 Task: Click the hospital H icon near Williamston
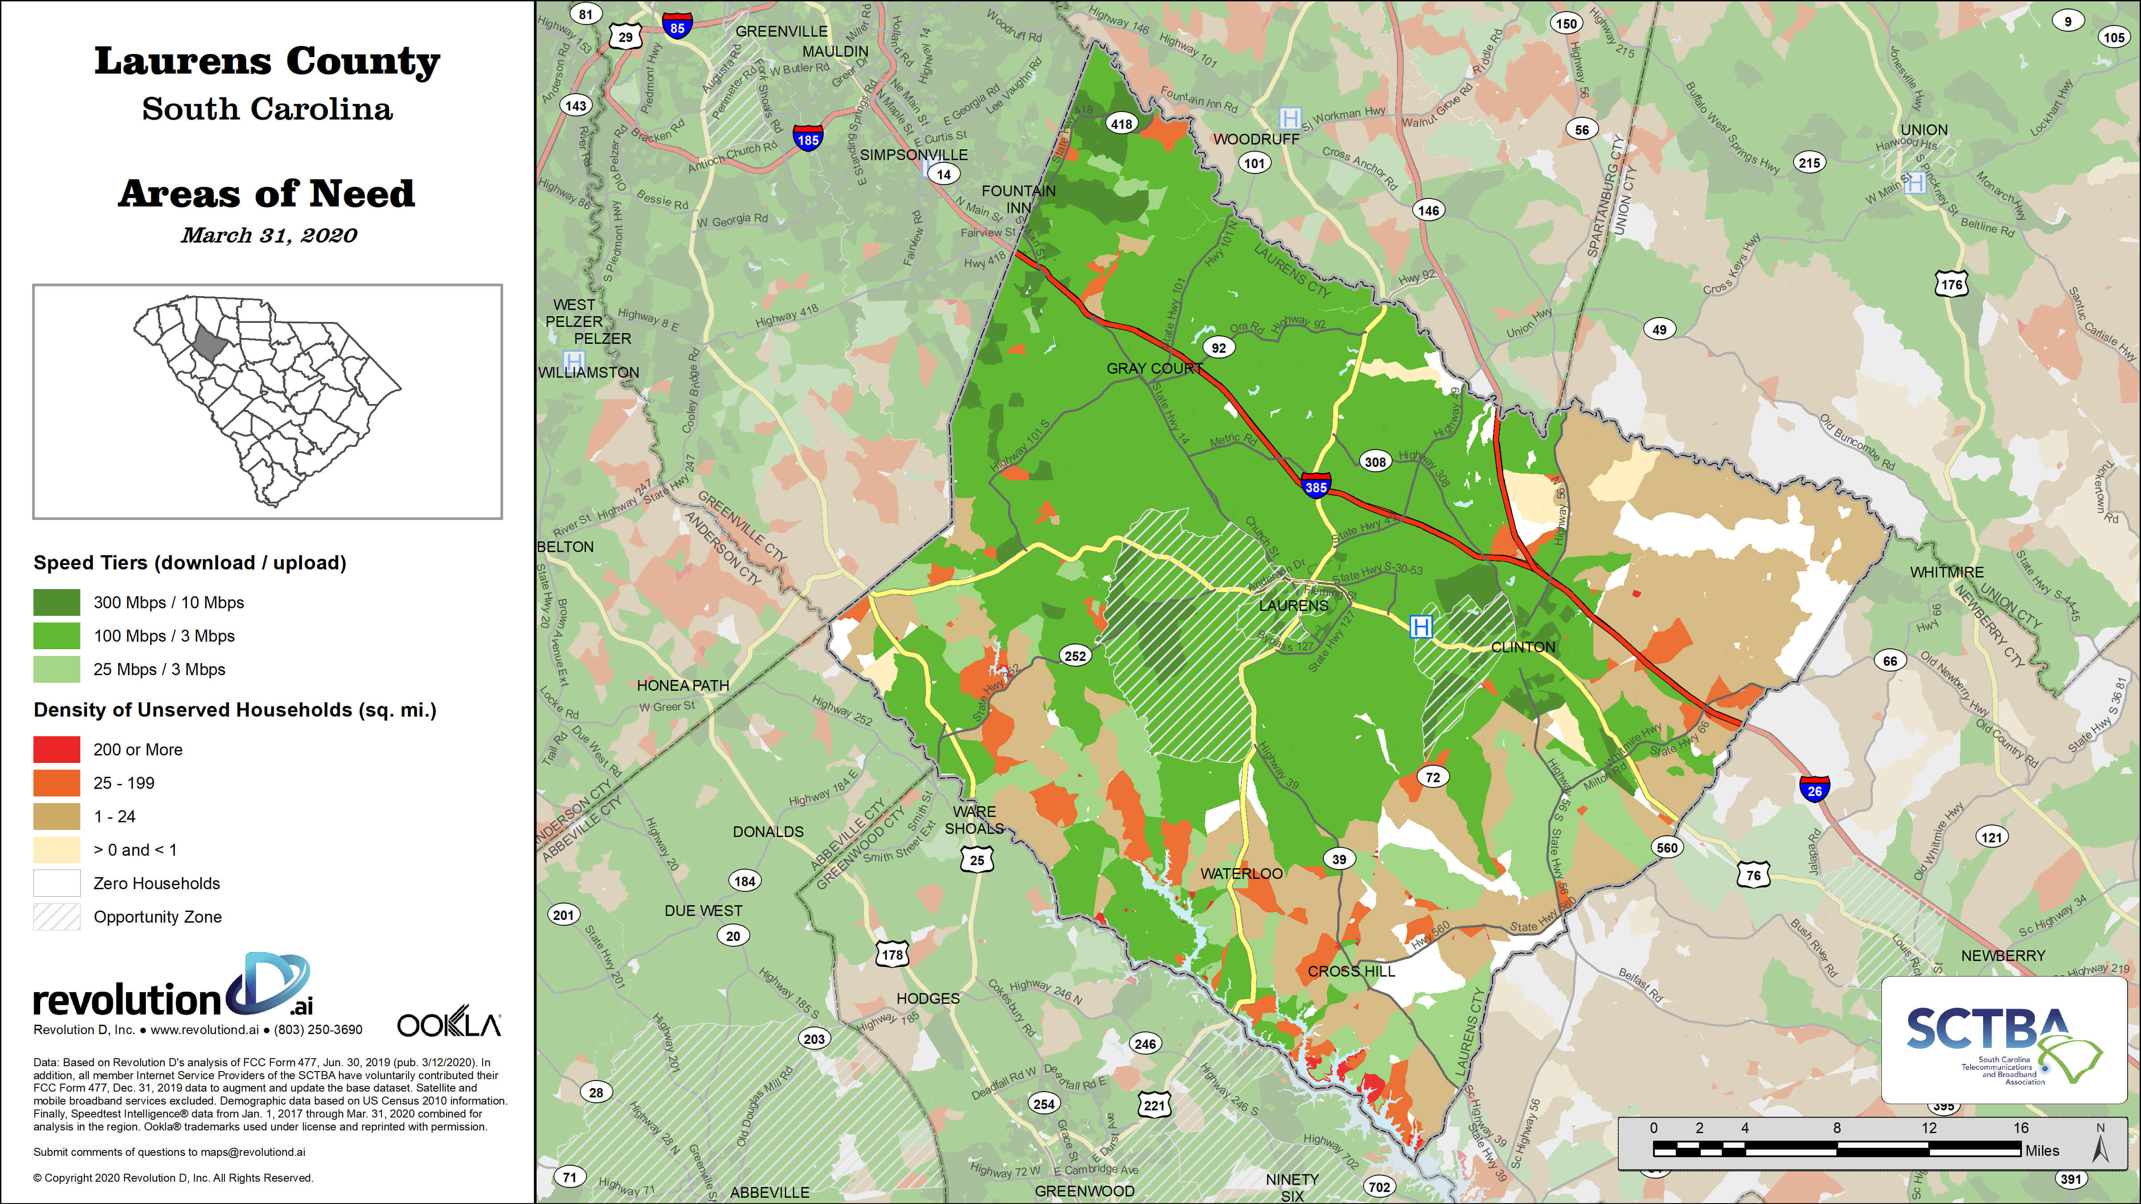574,362
